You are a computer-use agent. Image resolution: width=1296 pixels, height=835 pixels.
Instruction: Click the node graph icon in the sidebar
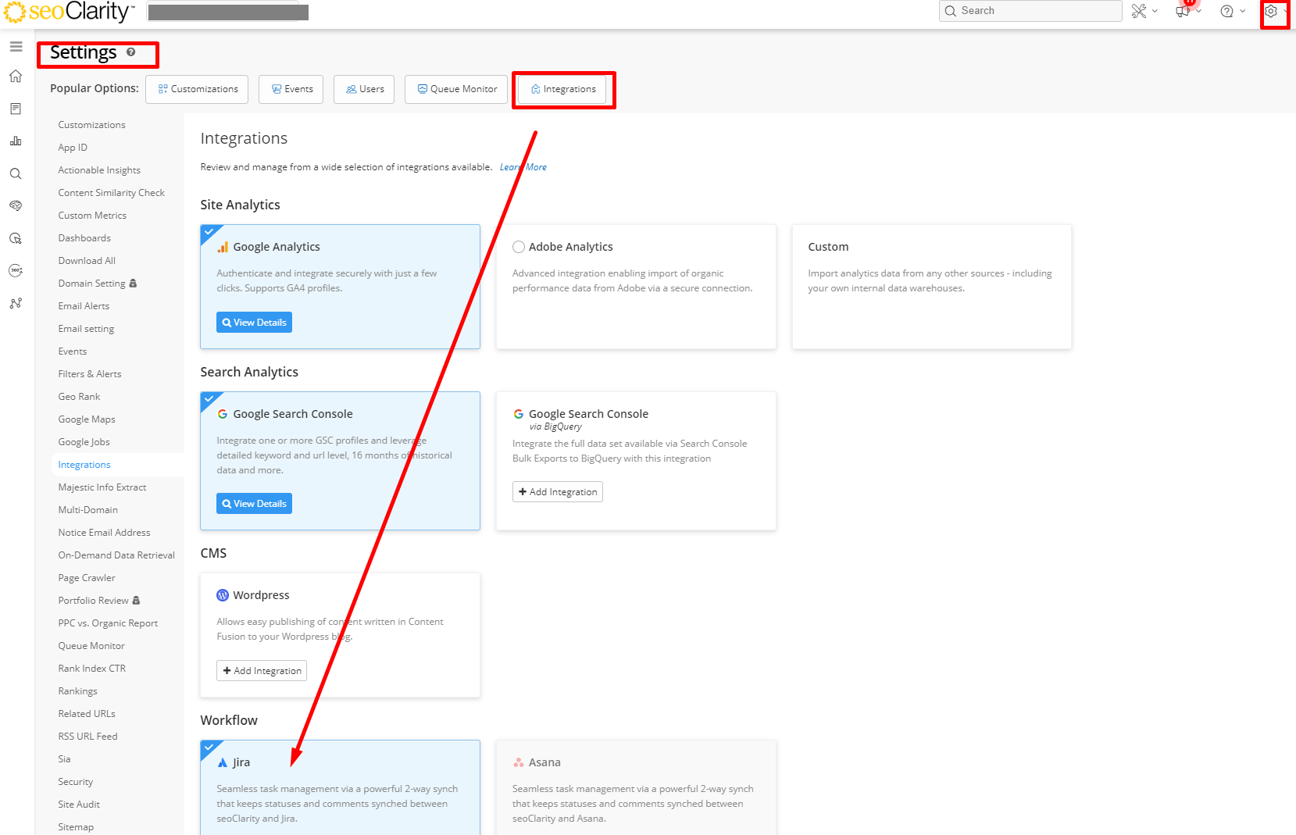coord(16,304)
